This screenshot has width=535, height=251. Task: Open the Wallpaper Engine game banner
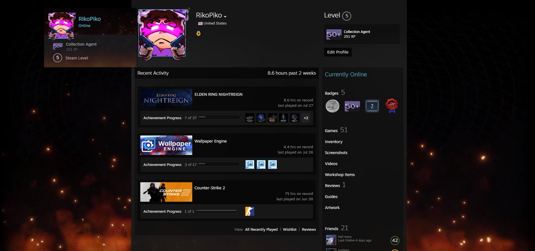166,146
